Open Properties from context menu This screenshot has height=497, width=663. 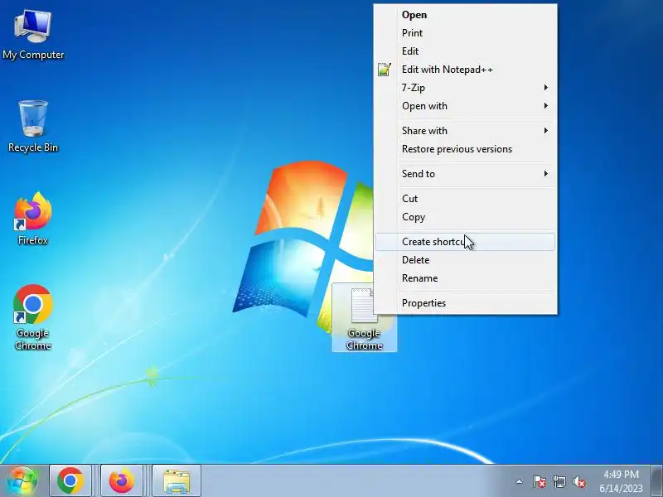coord(465,303)
